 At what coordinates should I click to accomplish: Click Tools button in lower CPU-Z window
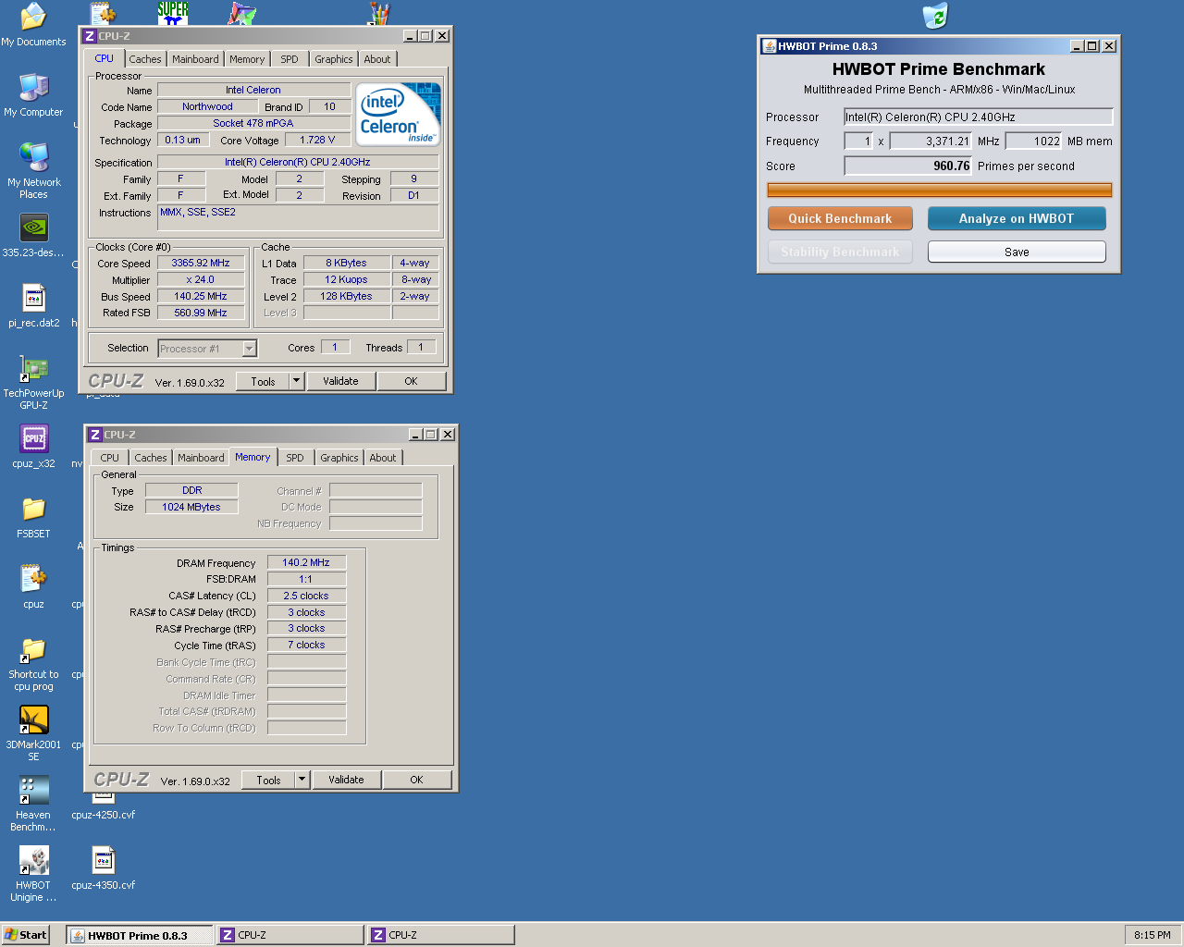click(268, 780)
